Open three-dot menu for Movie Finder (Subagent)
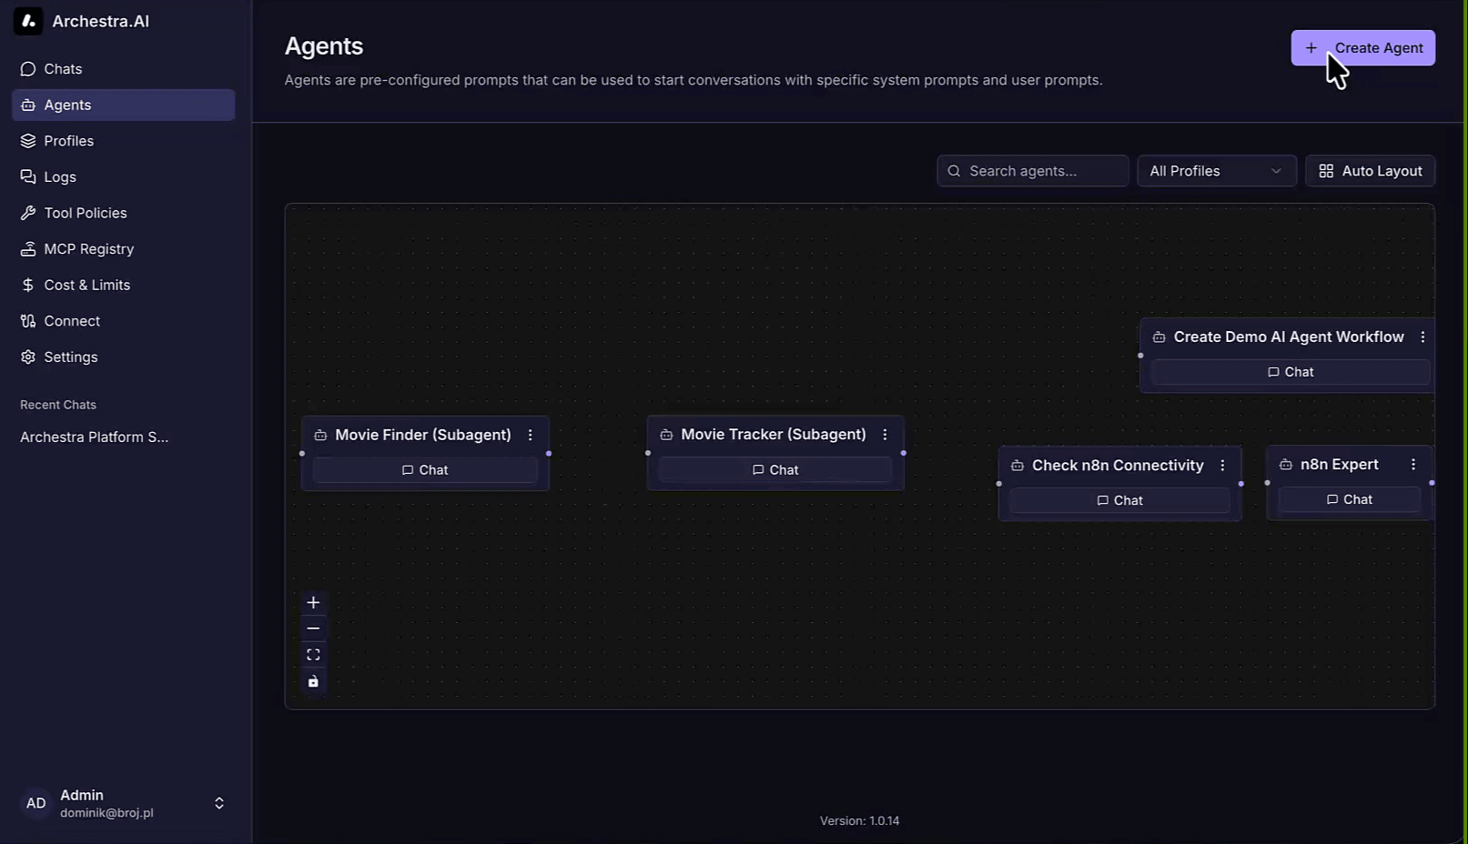Screen dimensions: 1468x844 [x=530, y=435]
